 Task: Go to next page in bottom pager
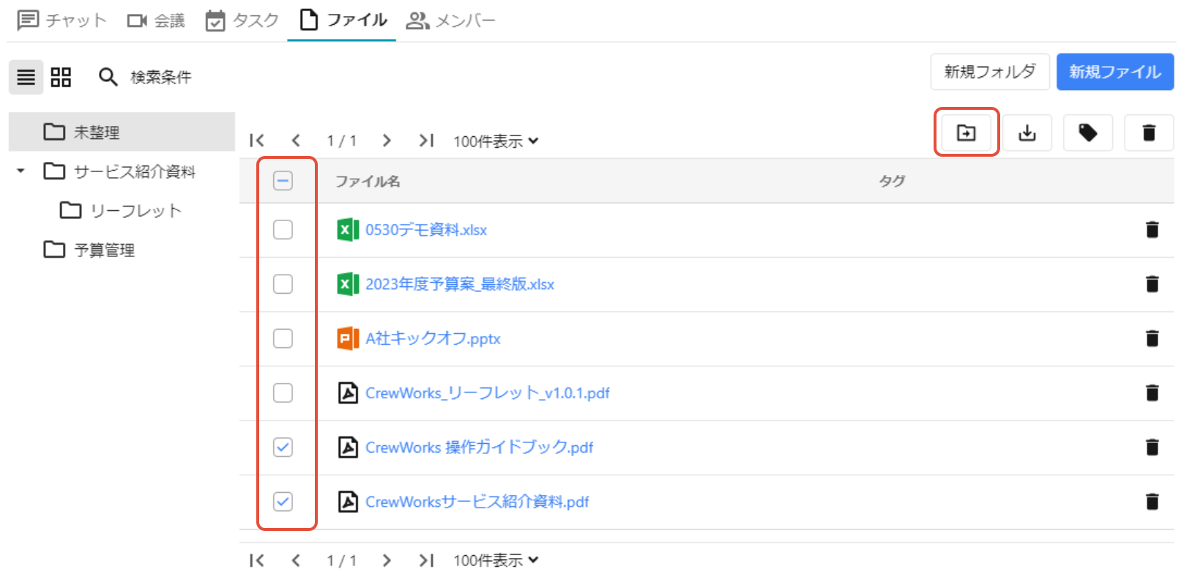point(387,560)
